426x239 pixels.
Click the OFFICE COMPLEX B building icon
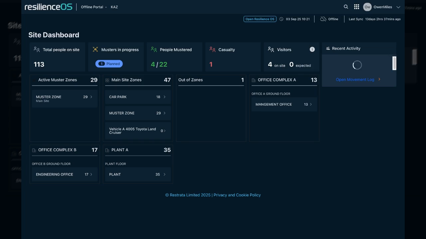pos(34,150)
